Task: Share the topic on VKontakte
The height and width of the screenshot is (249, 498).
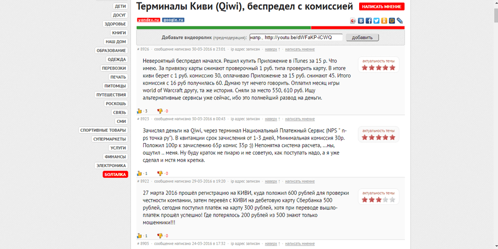Action: [x=361, y=21]
